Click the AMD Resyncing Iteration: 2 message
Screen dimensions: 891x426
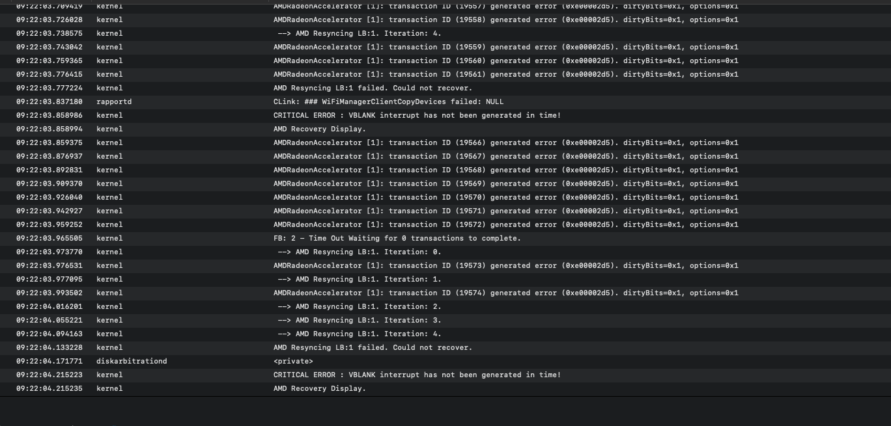pos(359,306)
